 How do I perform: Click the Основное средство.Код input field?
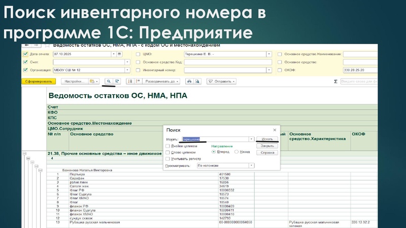click(228, 62)
